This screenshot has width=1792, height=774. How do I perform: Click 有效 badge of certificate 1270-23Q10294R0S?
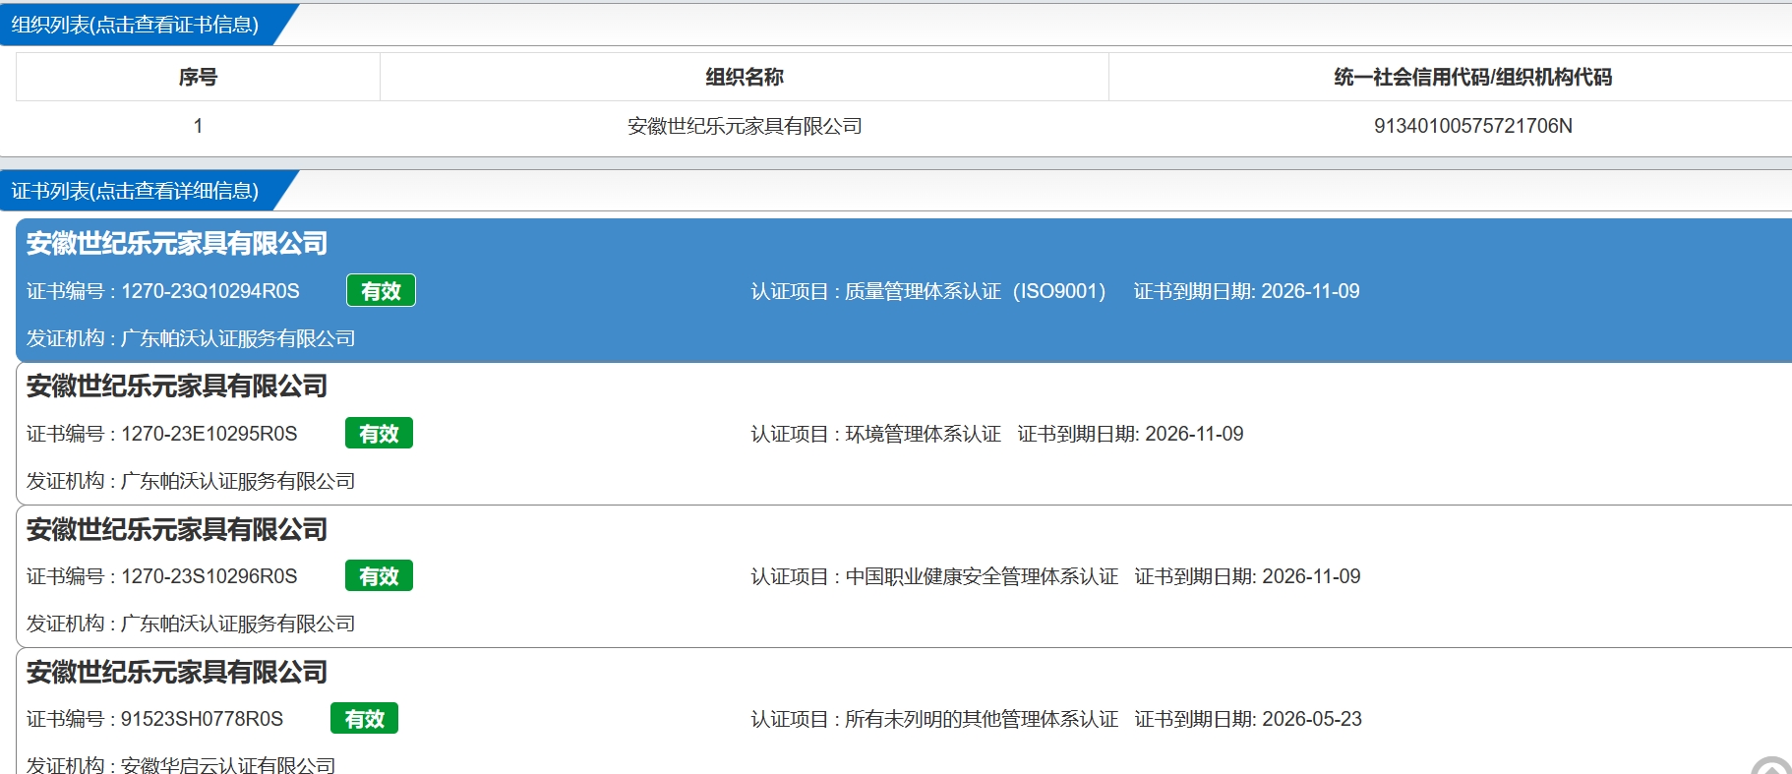click(381, 291)
